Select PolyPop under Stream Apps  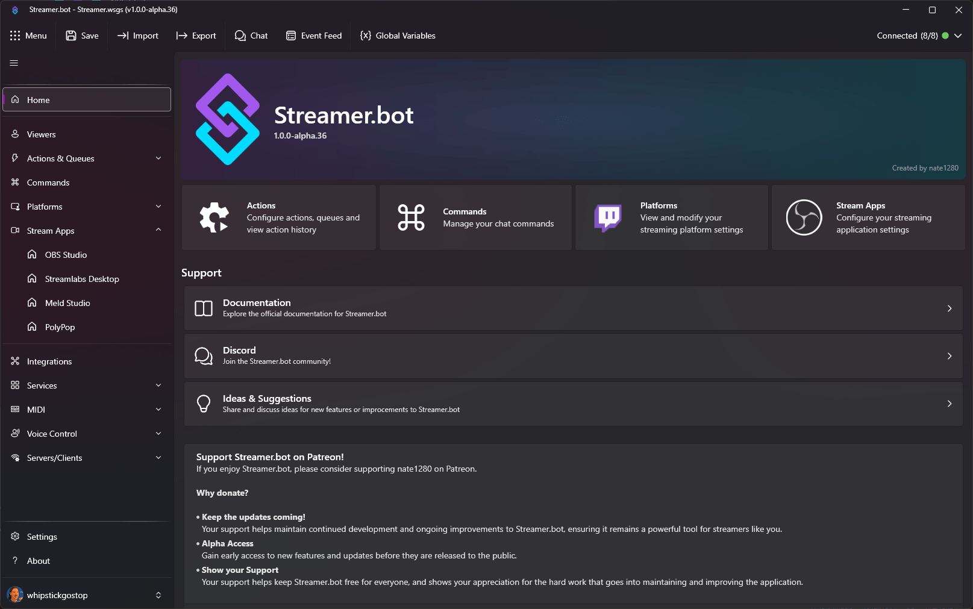60,326
